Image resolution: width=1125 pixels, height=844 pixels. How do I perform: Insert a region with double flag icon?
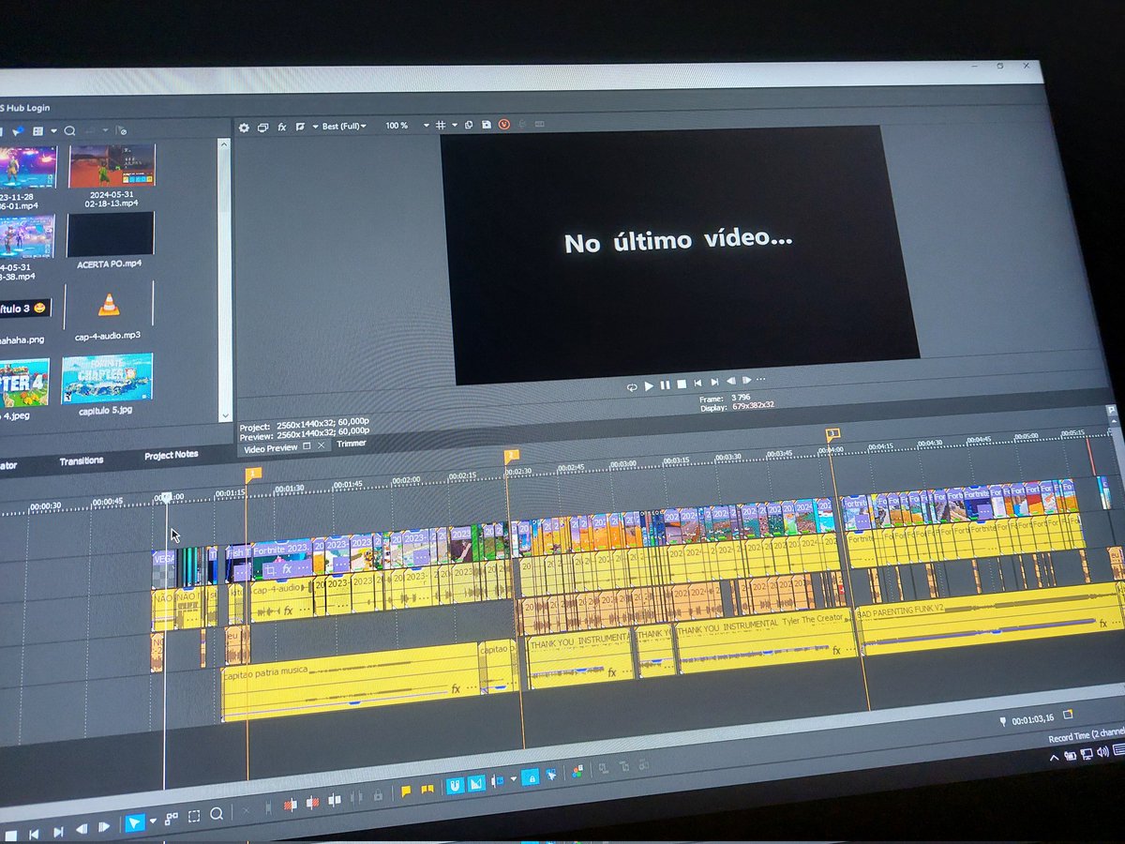(x=427, y=790)
